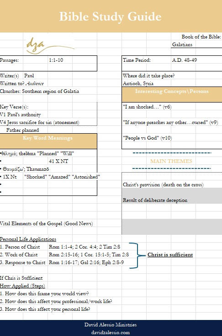Viewport: 222px width, 336px height.
Task: Select "V4 Jesus sacrifice for sin (atonement)"
Action: [40, 122]
